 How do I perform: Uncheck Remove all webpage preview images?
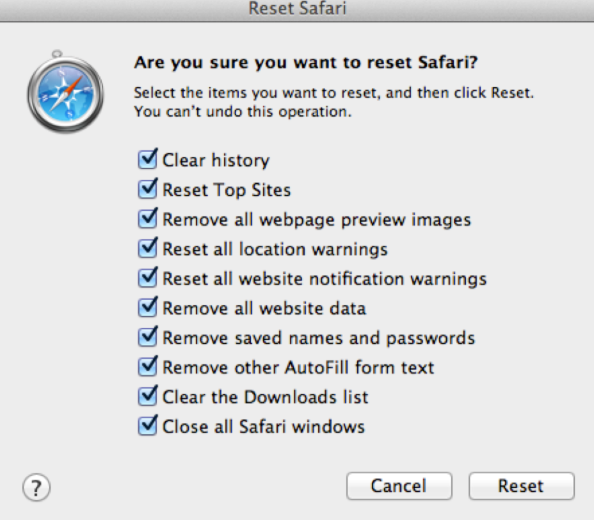click(147, 219)
